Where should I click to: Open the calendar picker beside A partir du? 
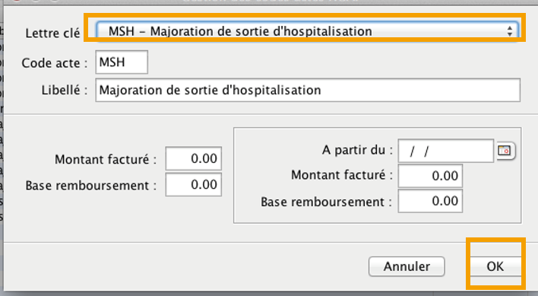pyautogui.click(x=505, y=151)
